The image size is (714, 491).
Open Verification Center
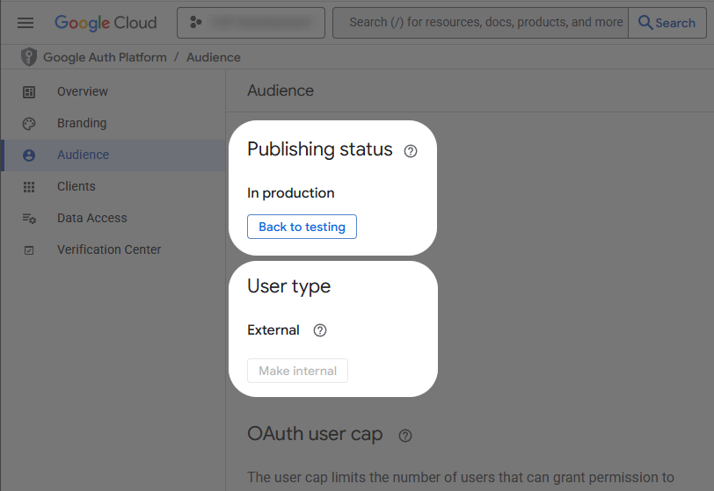coord(109,249)
